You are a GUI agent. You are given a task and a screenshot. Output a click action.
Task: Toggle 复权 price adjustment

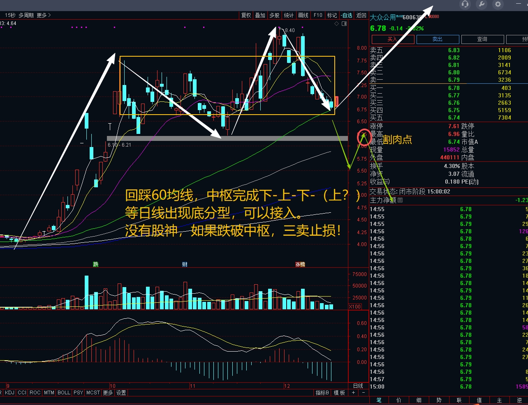[246, 15]
